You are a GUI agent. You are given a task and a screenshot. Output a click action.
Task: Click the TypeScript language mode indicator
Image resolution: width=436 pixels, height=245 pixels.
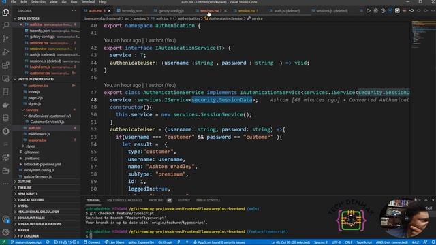click(364, 242)
